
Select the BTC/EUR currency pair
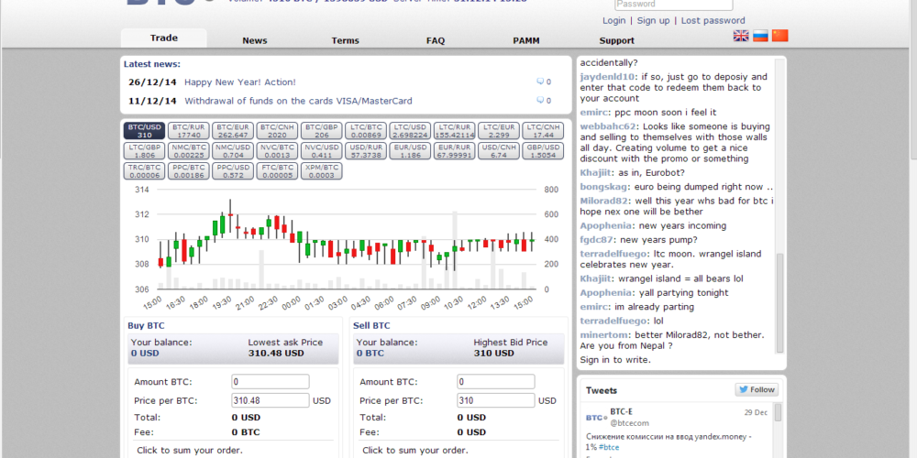[234, 131]
